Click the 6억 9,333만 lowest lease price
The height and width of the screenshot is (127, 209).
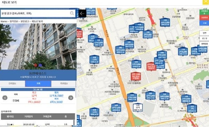click(x=56, y=102)
